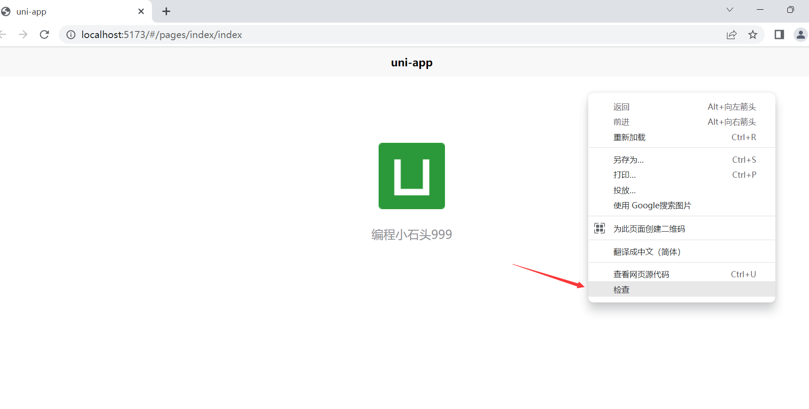Click the green uni-app logo image
This screenshot has height=409, width=809.
[412, 176]
